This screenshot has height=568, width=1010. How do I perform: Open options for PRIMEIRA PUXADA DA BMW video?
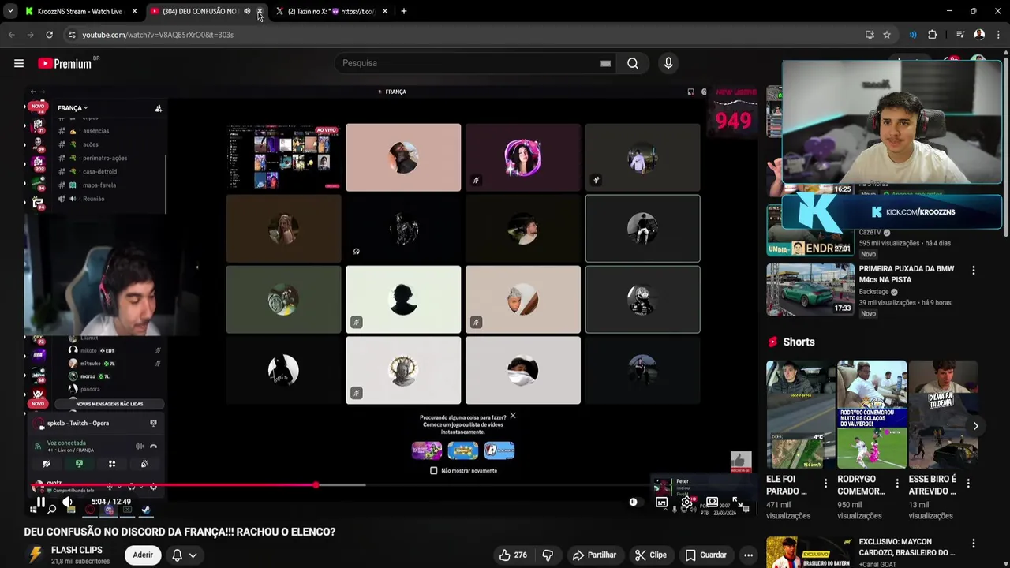[973, 270]
